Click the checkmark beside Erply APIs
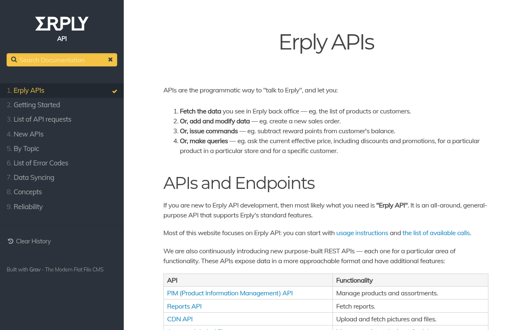The image size is (528, 330). pos(115,91)
